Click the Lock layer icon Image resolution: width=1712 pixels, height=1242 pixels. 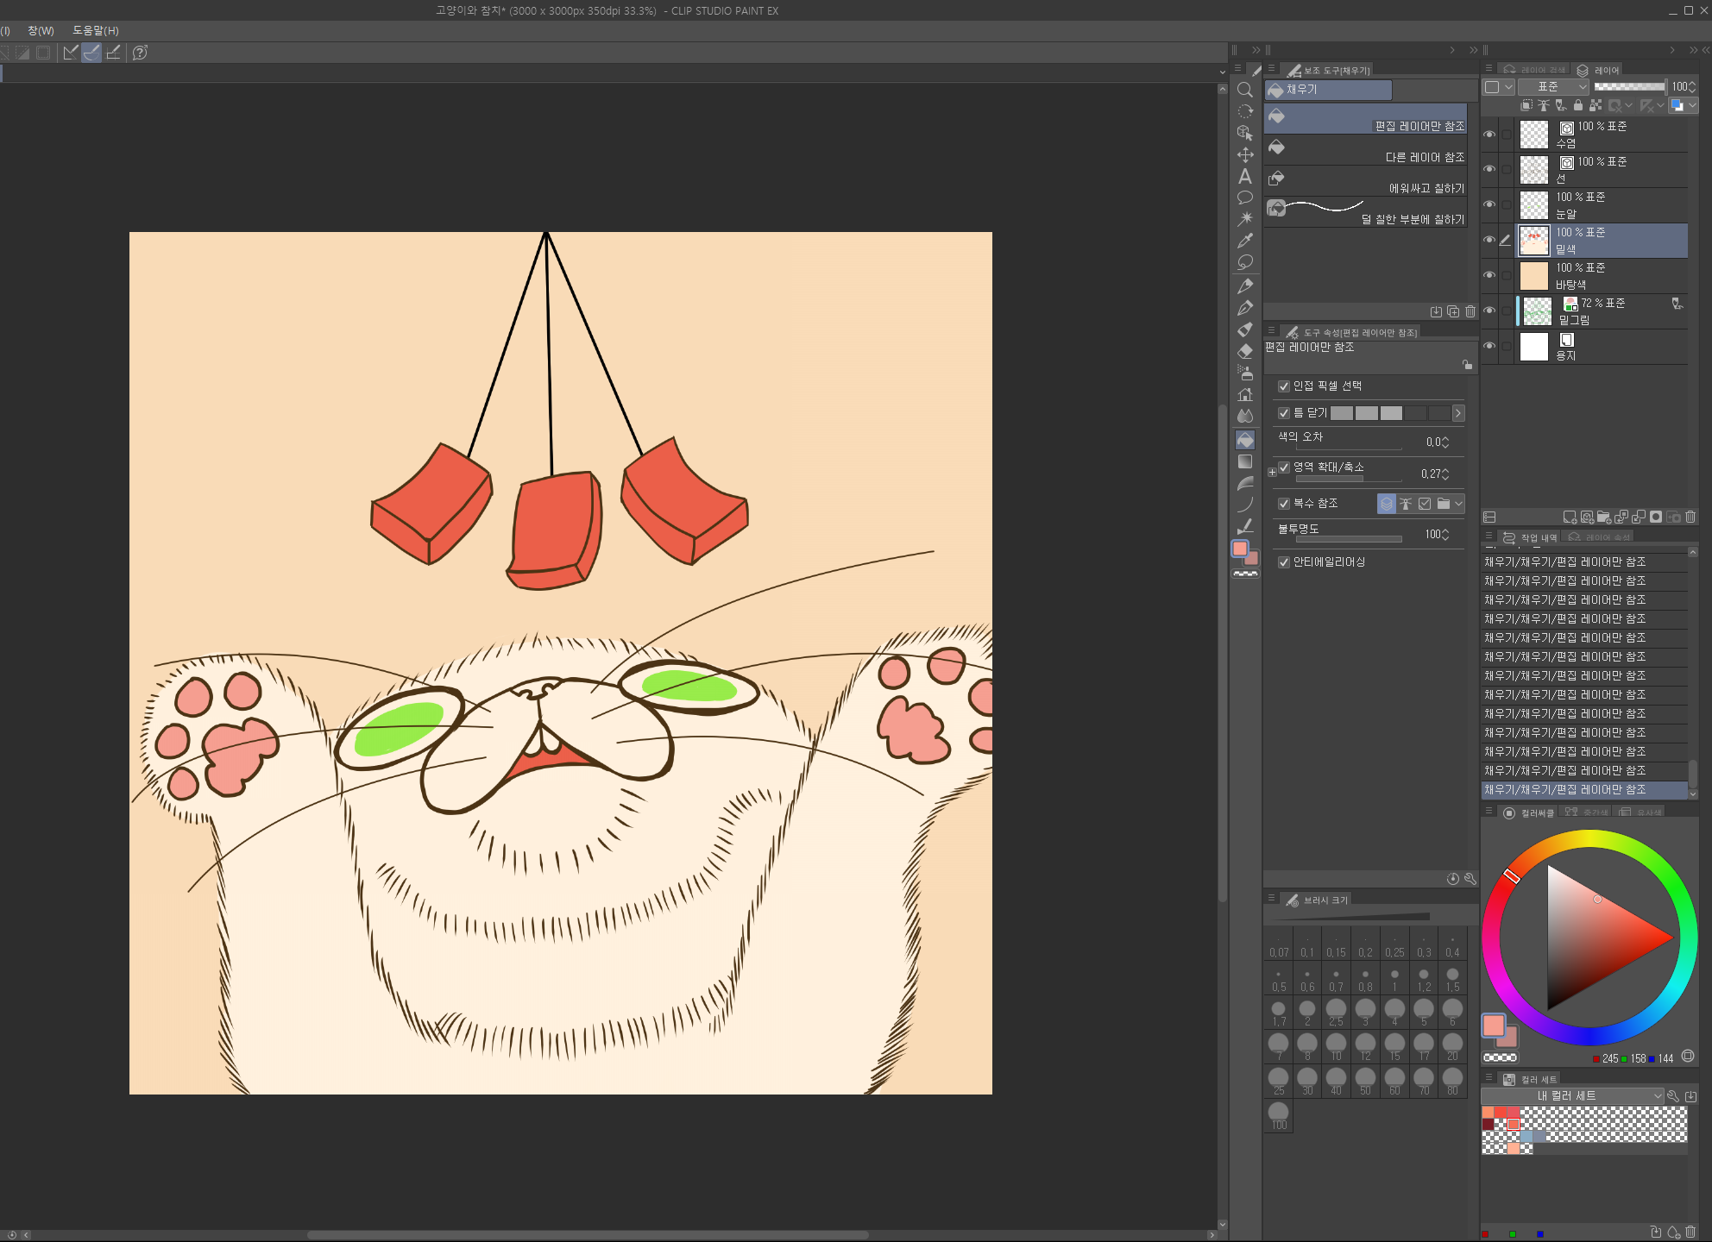(1577, 105)
